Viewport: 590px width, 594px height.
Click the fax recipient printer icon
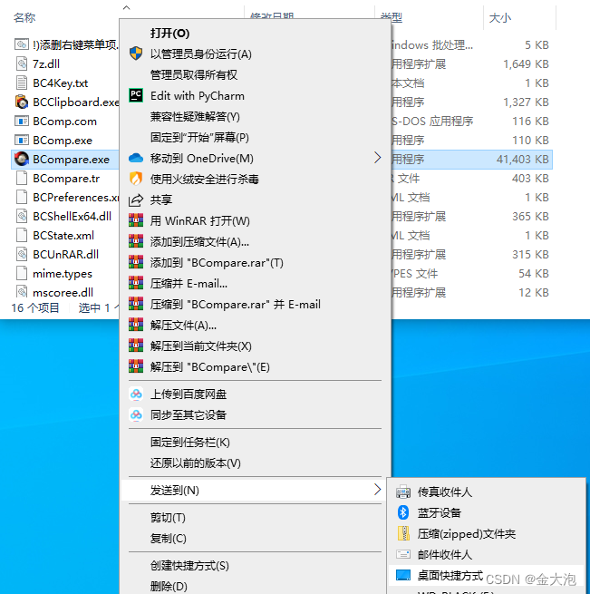point(403,492)
